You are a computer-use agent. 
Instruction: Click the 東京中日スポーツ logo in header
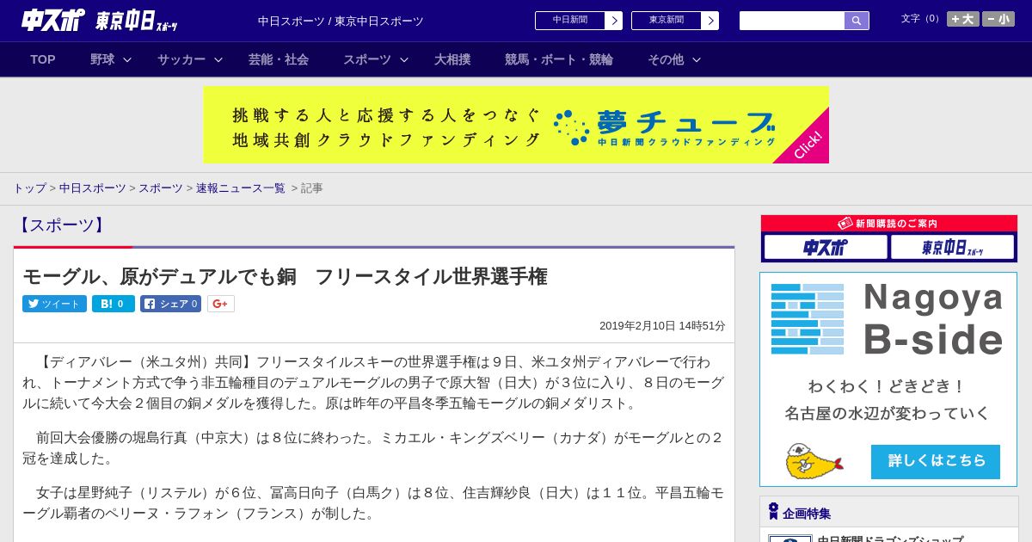point(137,21)
